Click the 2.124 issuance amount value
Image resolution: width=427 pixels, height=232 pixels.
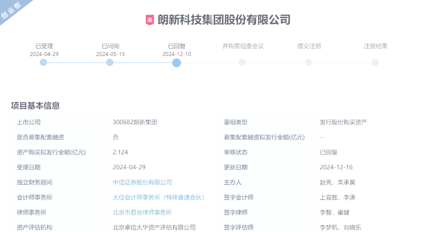click(120, 152)
